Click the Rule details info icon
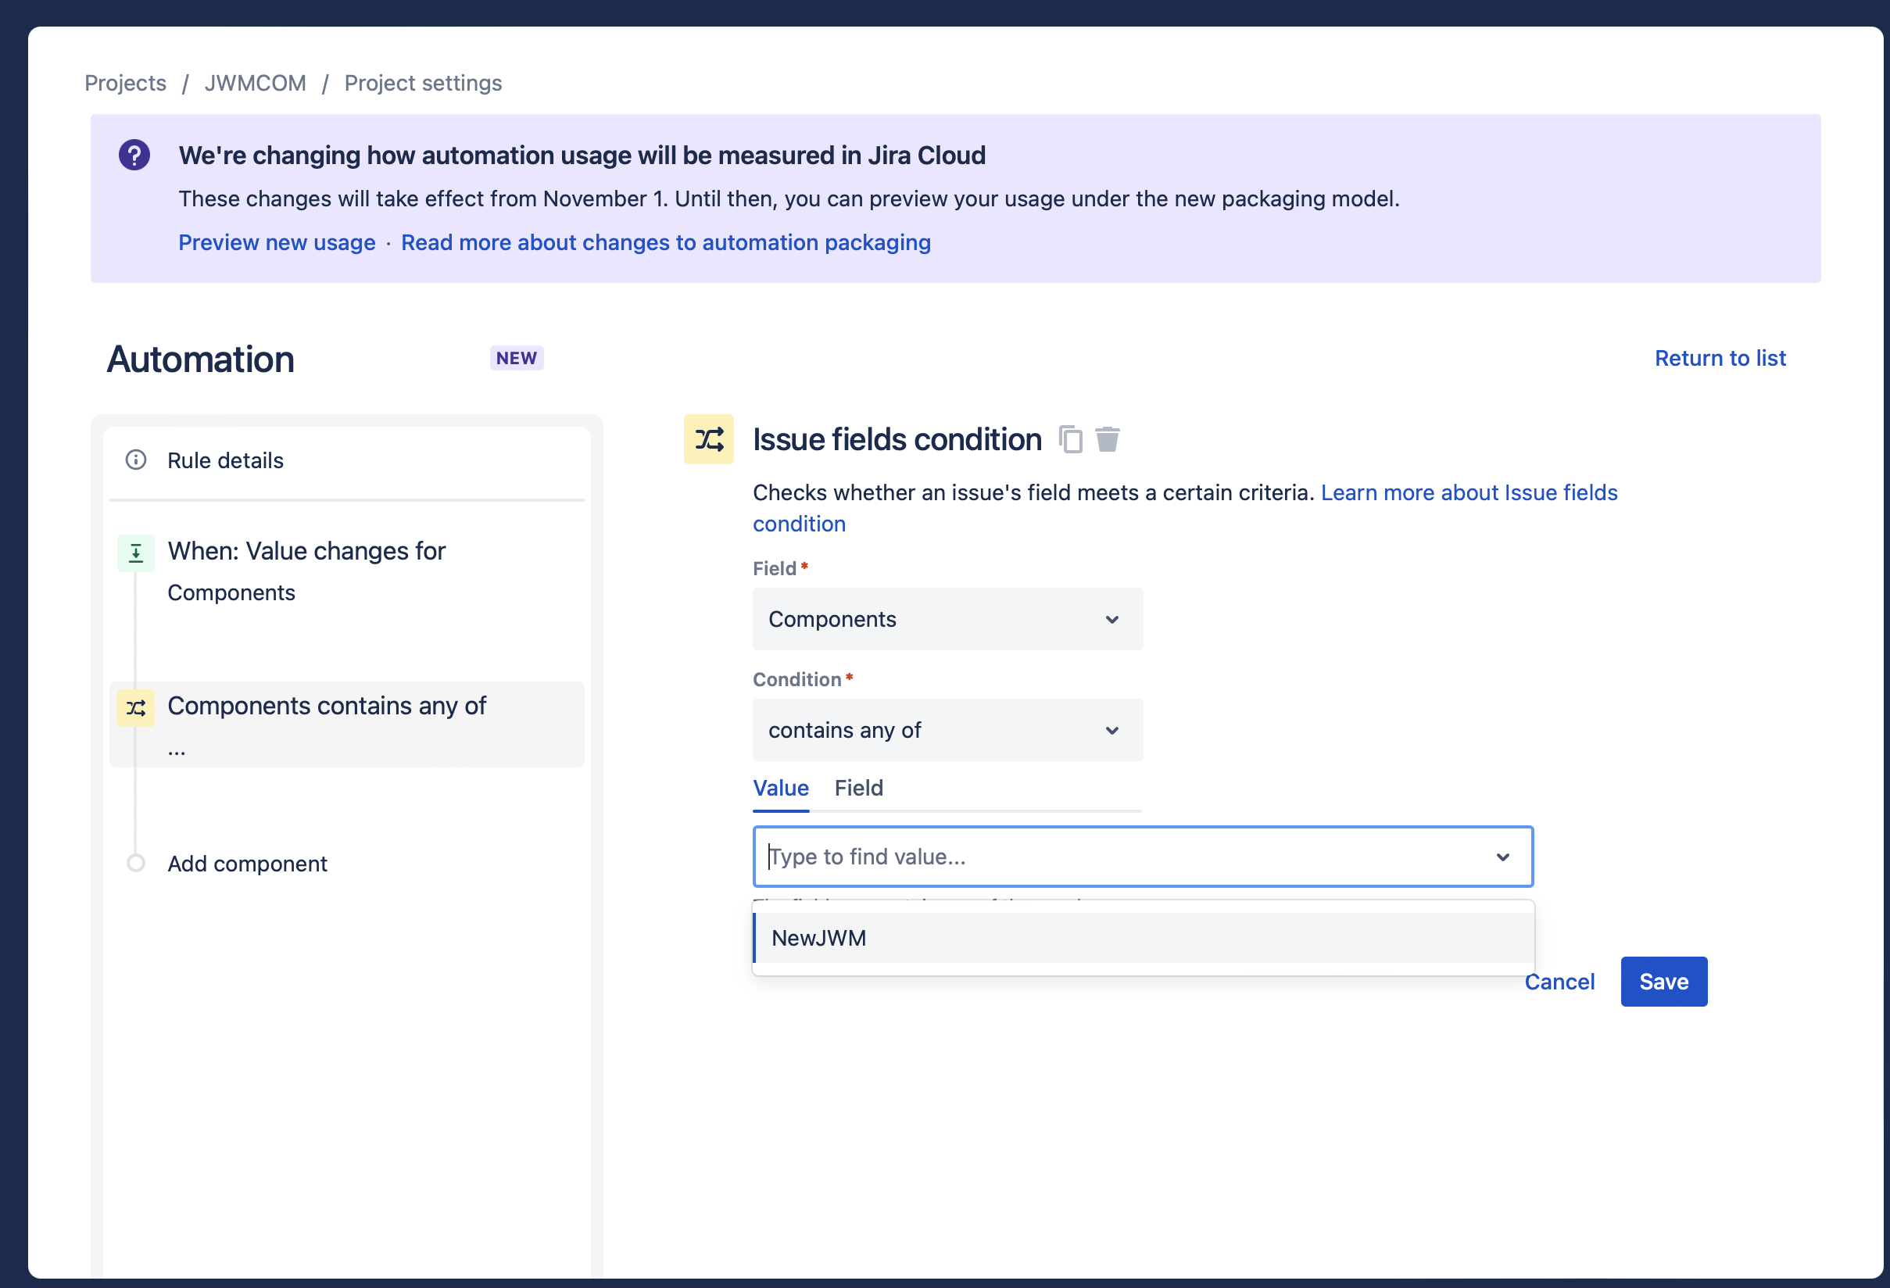1890x1288 pixels. 136,460
